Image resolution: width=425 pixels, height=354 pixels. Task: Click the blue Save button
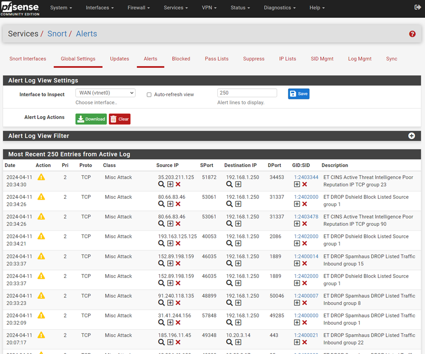299,94
